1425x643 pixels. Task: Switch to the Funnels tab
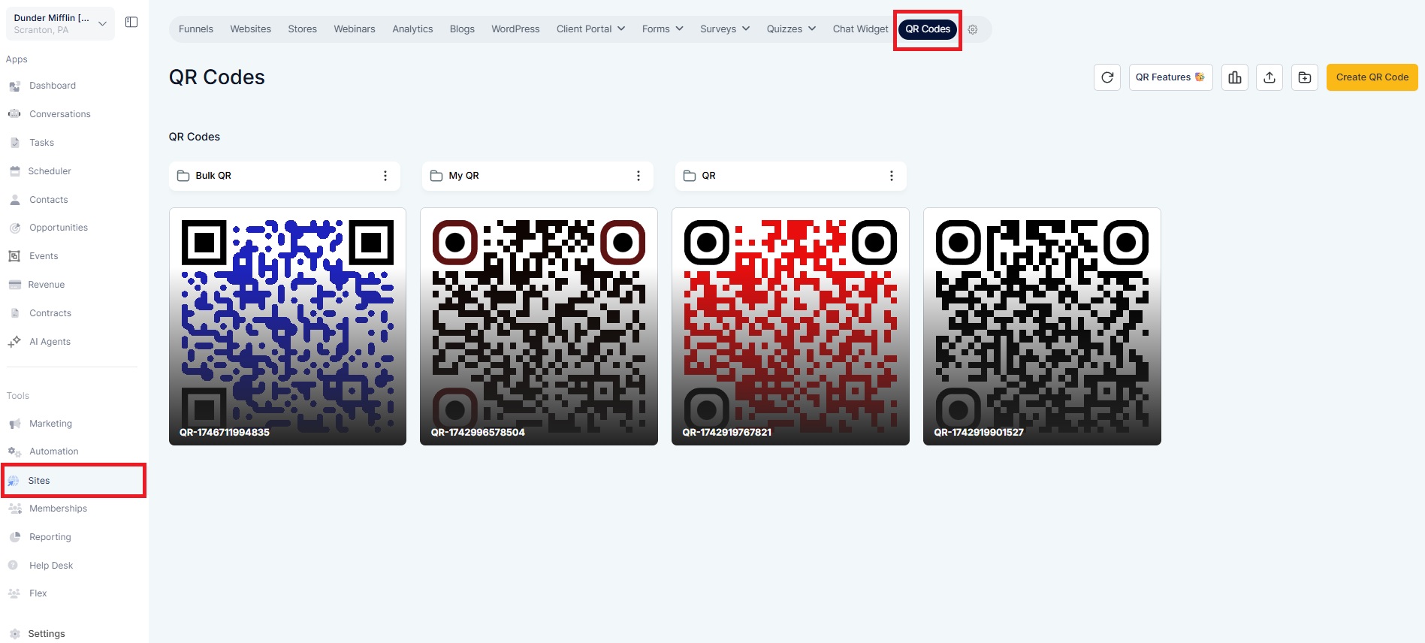tap(196, 29)
